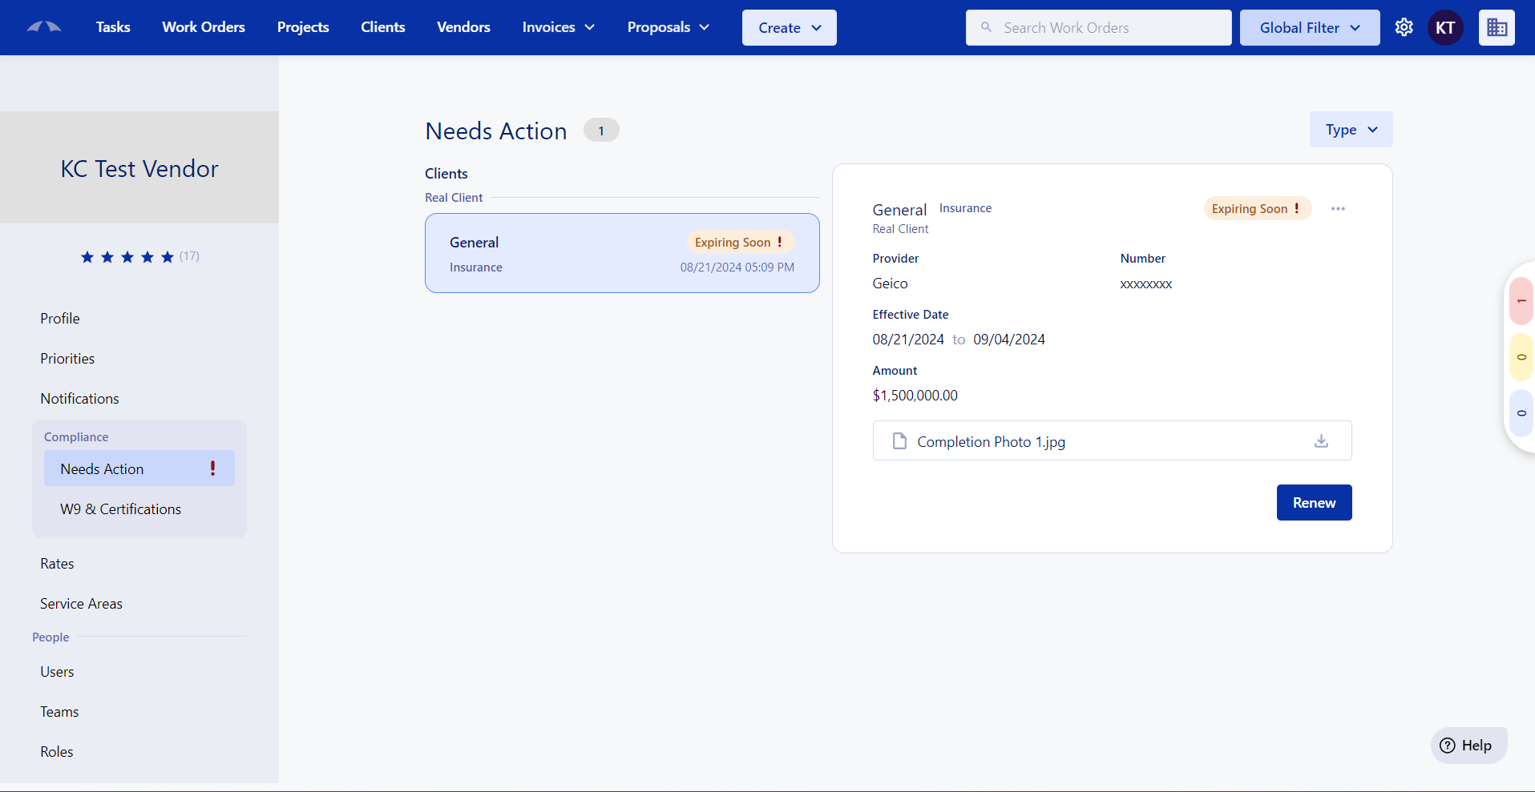Expand the Create dropdown
This screenshot has width=1535, height=792.
click(789, 28)
